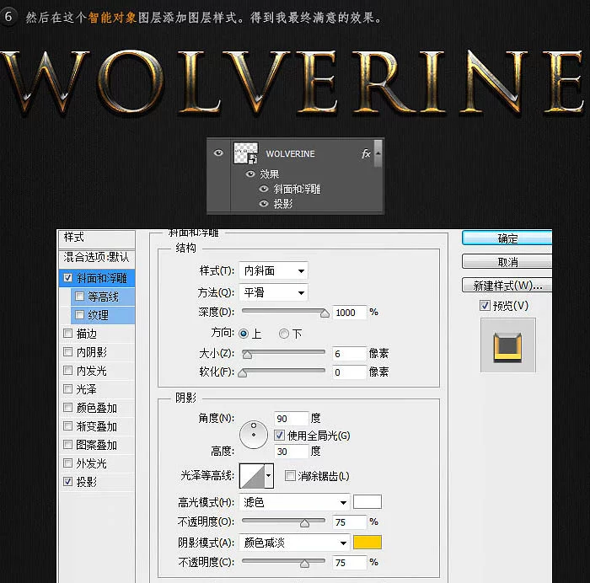Open the 光泽等高线 contour picker arrow
The height and width of the screenshot is (583, 590).
coord(269,475)
